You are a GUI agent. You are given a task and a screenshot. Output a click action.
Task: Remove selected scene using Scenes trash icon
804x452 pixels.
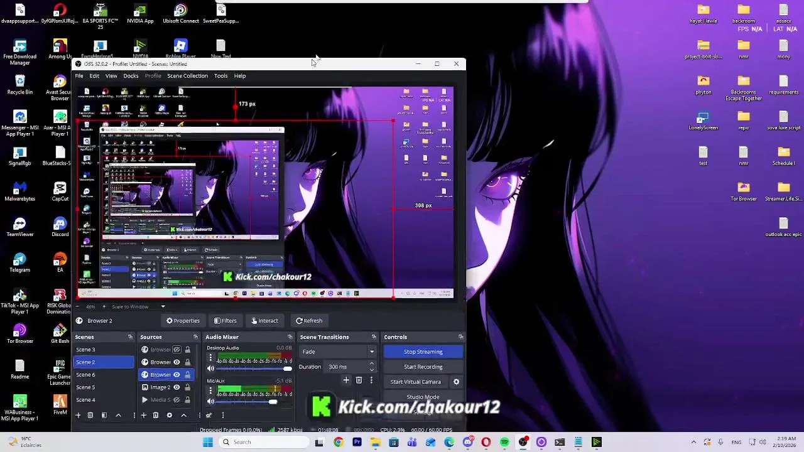[90, 415]
